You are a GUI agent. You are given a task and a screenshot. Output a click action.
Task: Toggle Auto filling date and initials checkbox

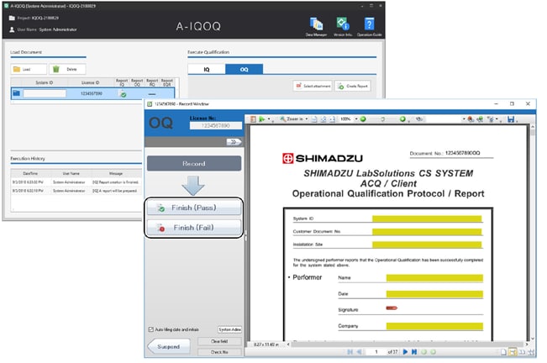pos(151,329)
